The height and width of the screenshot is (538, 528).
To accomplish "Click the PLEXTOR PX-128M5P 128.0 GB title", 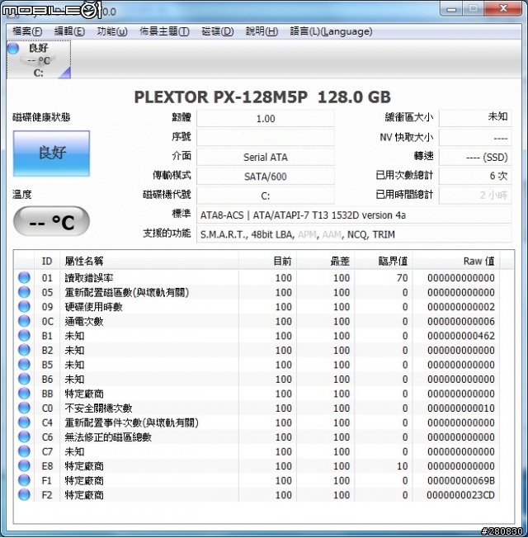I will click(262, 97).
